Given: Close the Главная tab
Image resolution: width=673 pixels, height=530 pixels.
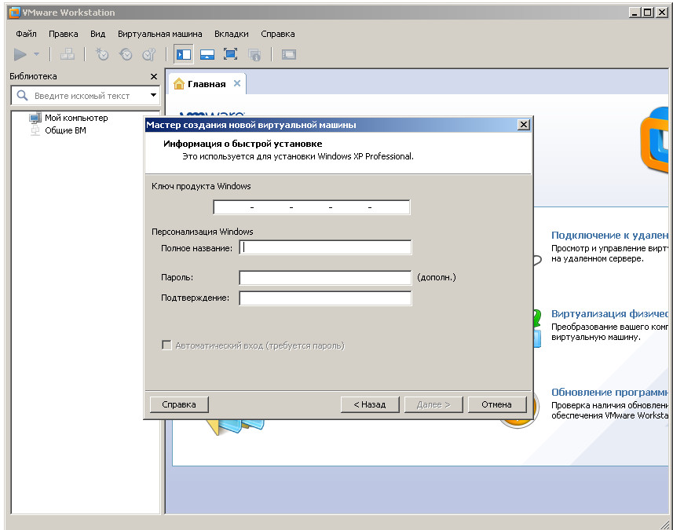Looking at the screenshot, I should click(237, 84).
